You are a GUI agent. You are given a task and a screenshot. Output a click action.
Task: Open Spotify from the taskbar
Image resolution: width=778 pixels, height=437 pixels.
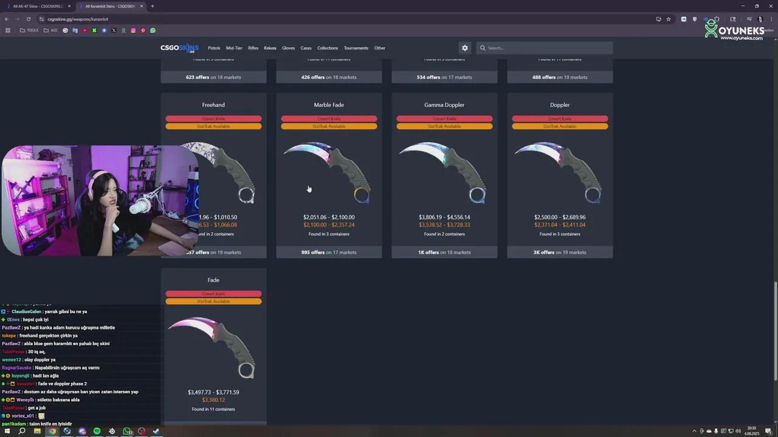pyautogui.click(x=97, y=432)
